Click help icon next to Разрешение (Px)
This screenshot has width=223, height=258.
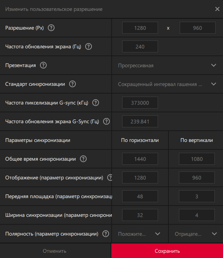click(51, 28)
